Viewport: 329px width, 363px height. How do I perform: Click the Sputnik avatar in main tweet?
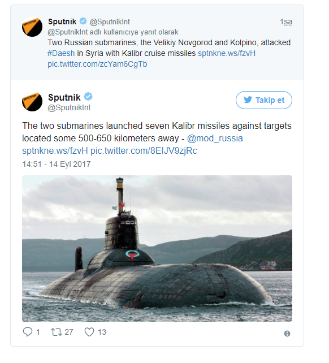point(32,101)
